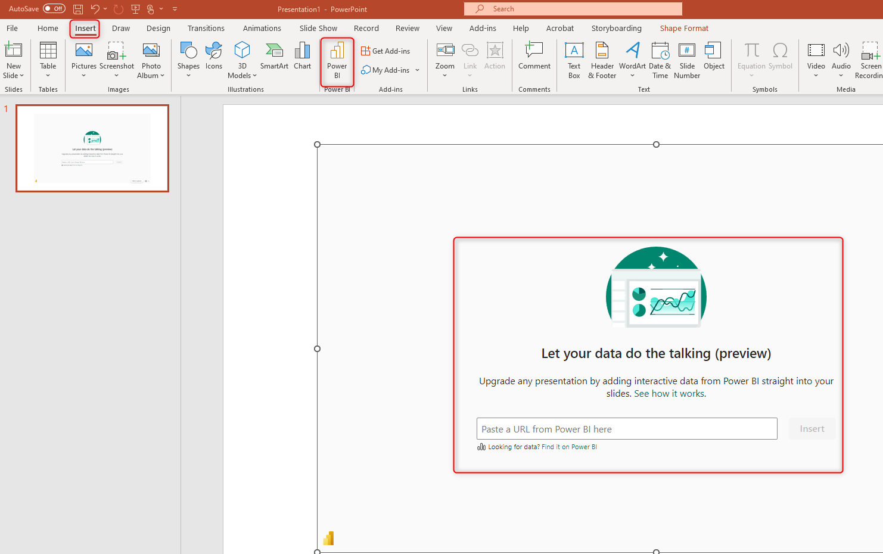This screenshot has width=883, height=554.
Task: Open the Shape Format tab
Action: 683,28
